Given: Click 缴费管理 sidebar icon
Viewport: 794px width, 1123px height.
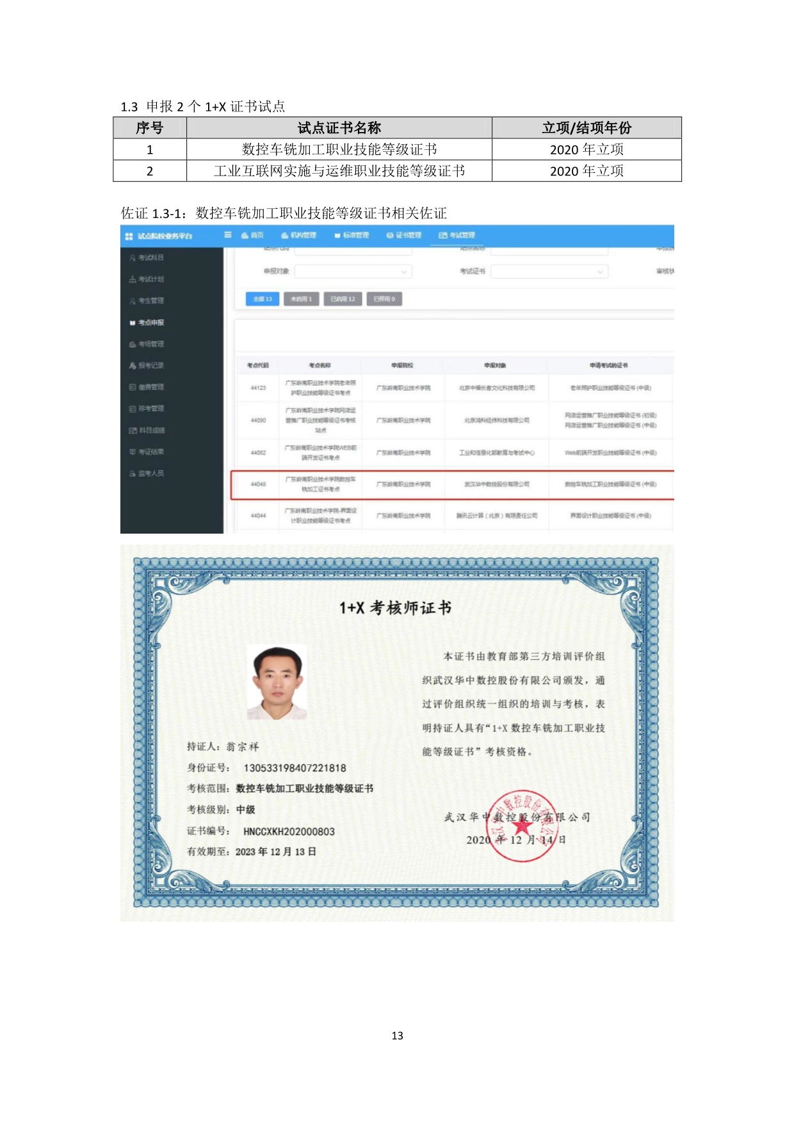Looking at the screenshot, I should (x=133, y=388).
